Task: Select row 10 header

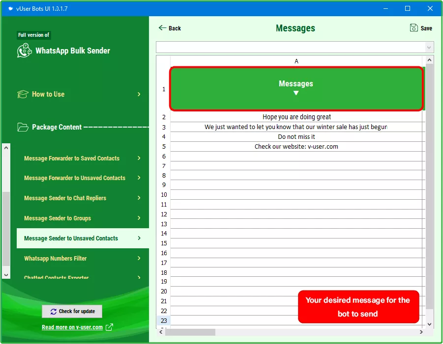Action: click(164, 195)
